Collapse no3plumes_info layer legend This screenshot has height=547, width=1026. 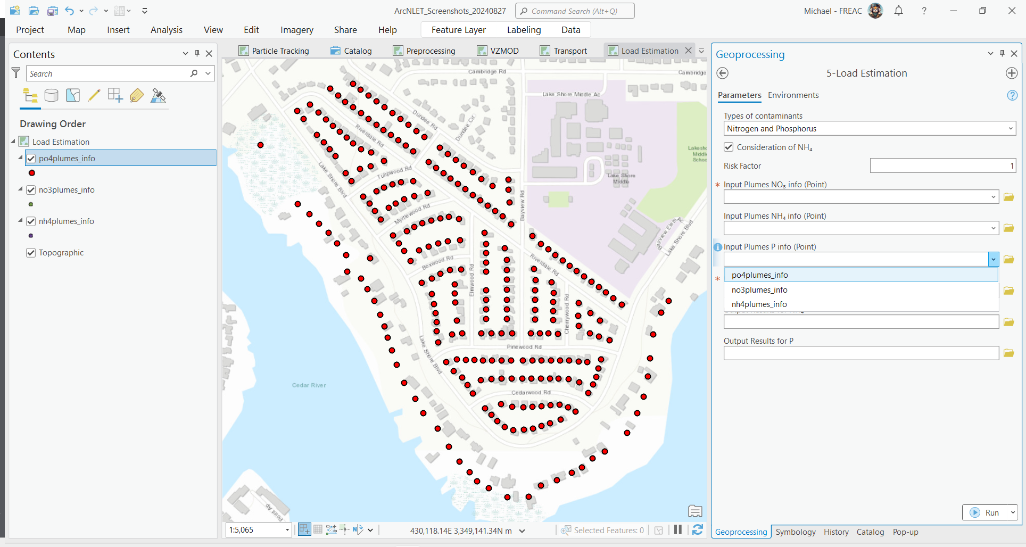pyautogui.click(x=20, y=189)
